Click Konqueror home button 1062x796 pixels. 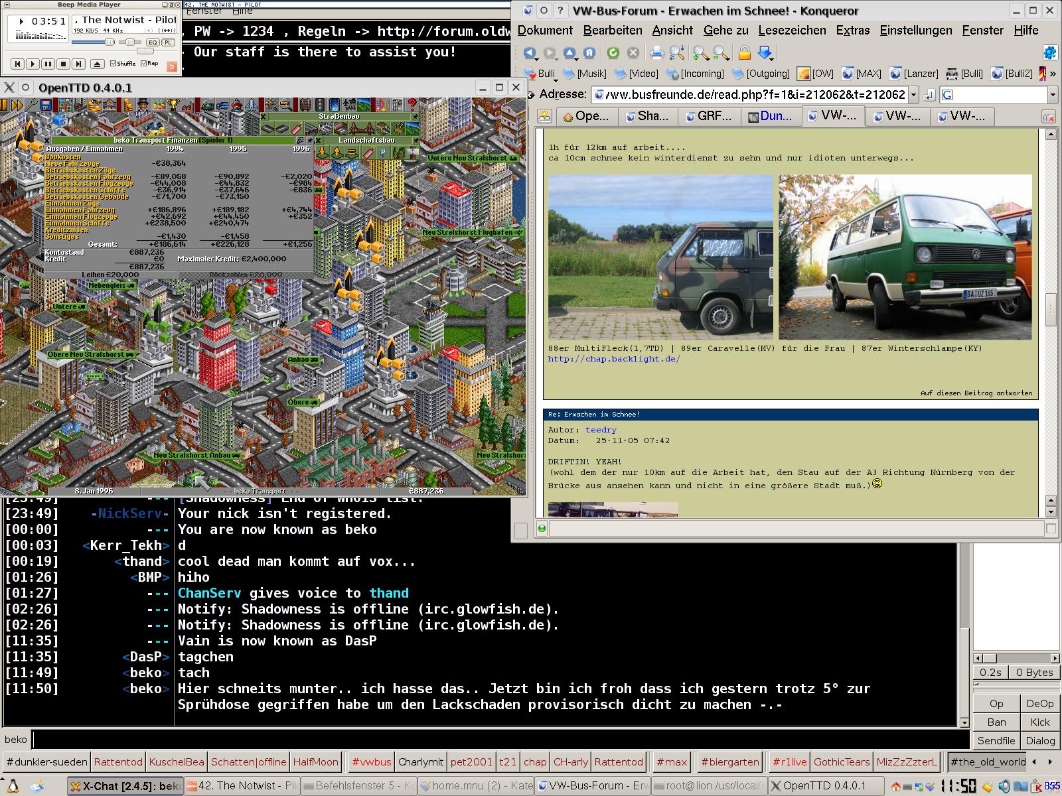click(x=589, y=52)
